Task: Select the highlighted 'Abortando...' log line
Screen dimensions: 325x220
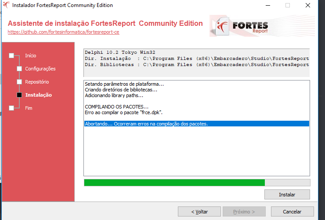Action: pyautogui.click(x=196, y=124)
